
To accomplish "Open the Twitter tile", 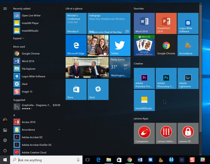I will [120, 45].
